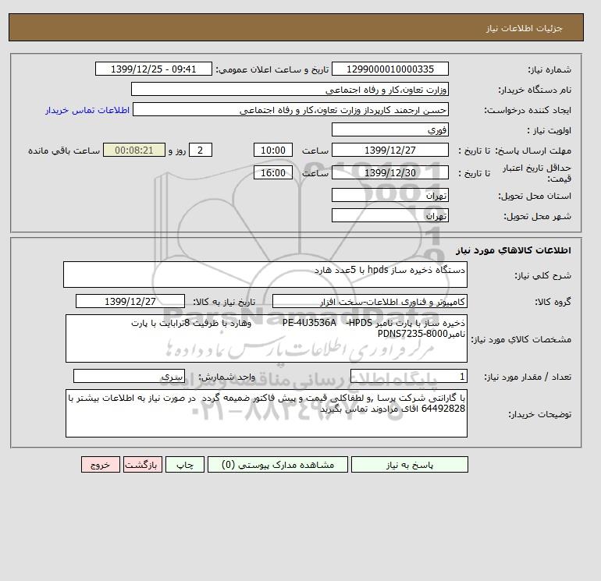Click the label تاریخ نیاز به کالا
This screenshot has height=581, width=601.
(224, 302)
